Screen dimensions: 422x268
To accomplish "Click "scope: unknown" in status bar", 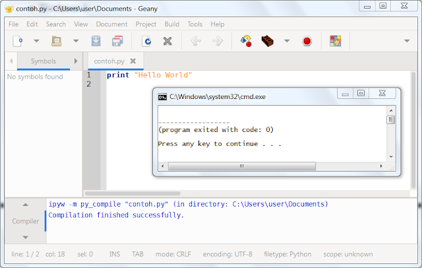I will (x=348, y=254).
